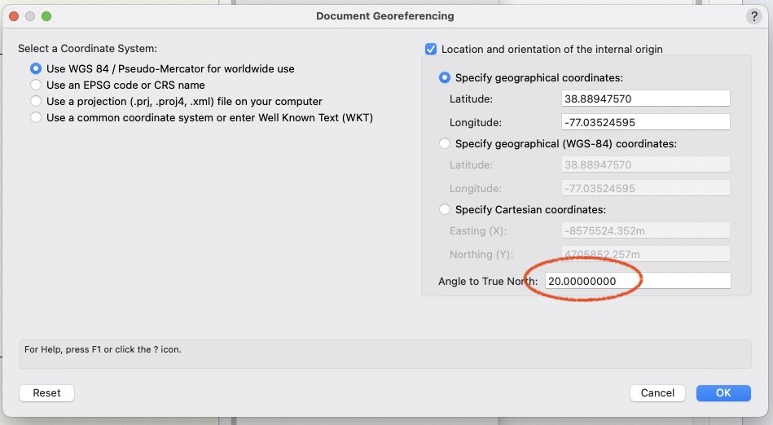The height and width of the screenshot is (425, 773).
Task: Select WGS 84 / Pseudo-Mercator radio option
Action: 36,69
